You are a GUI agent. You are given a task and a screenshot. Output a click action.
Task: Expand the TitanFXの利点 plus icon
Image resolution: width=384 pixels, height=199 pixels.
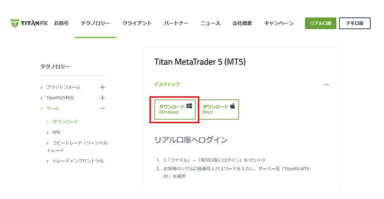(x=102, y=98)
